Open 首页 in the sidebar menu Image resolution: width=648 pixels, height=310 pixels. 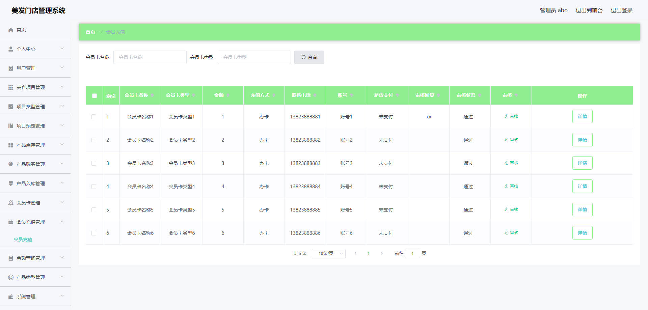tap(35, 30)
